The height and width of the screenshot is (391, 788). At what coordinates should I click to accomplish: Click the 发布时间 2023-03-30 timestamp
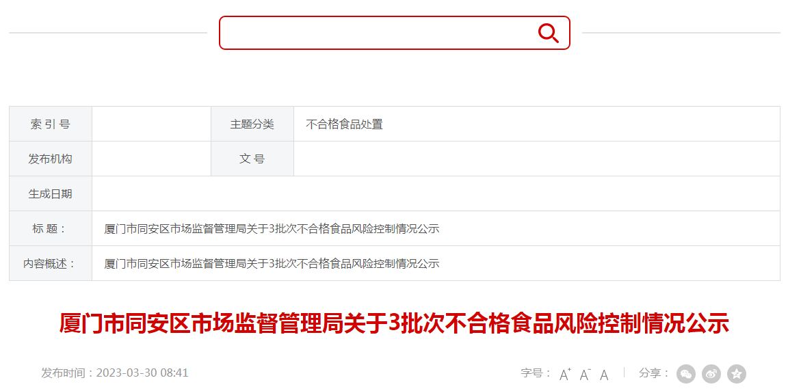click(115, 373)
